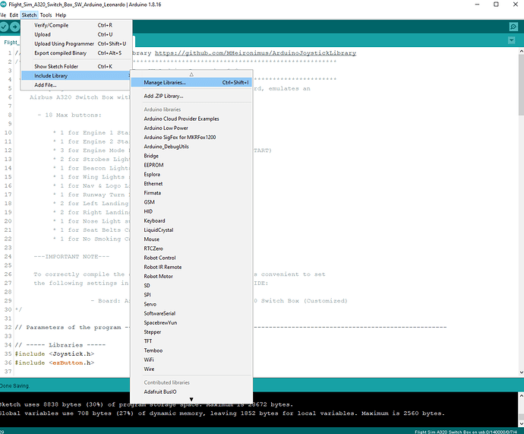The image size is (524, 434).
Task: Open the ArduinoJoystickLibrary GitHub link
Action: point(255,53)
